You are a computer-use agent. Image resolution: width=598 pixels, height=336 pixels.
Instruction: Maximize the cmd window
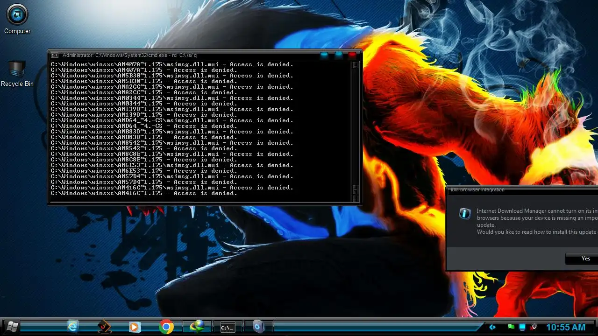tap(339, 55)
